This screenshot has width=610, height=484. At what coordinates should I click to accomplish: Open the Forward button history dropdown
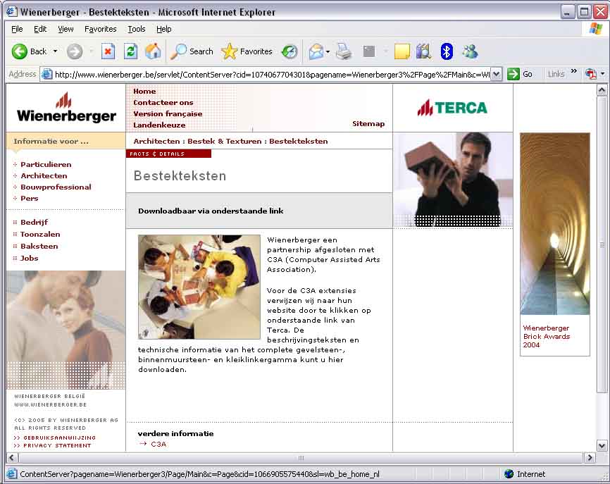(92, 51)
